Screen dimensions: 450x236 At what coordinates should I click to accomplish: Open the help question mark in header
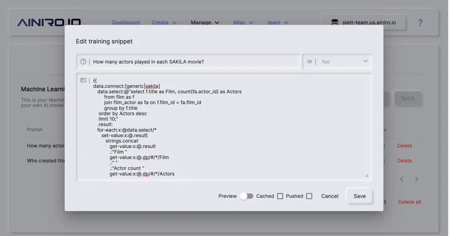(x=420, y=23)
